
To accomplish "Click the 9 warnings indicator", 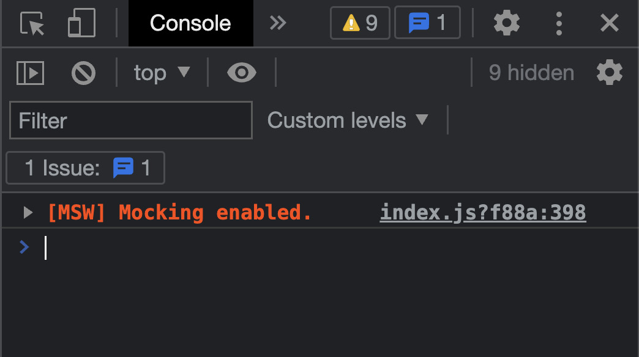I will coord(360,23).
